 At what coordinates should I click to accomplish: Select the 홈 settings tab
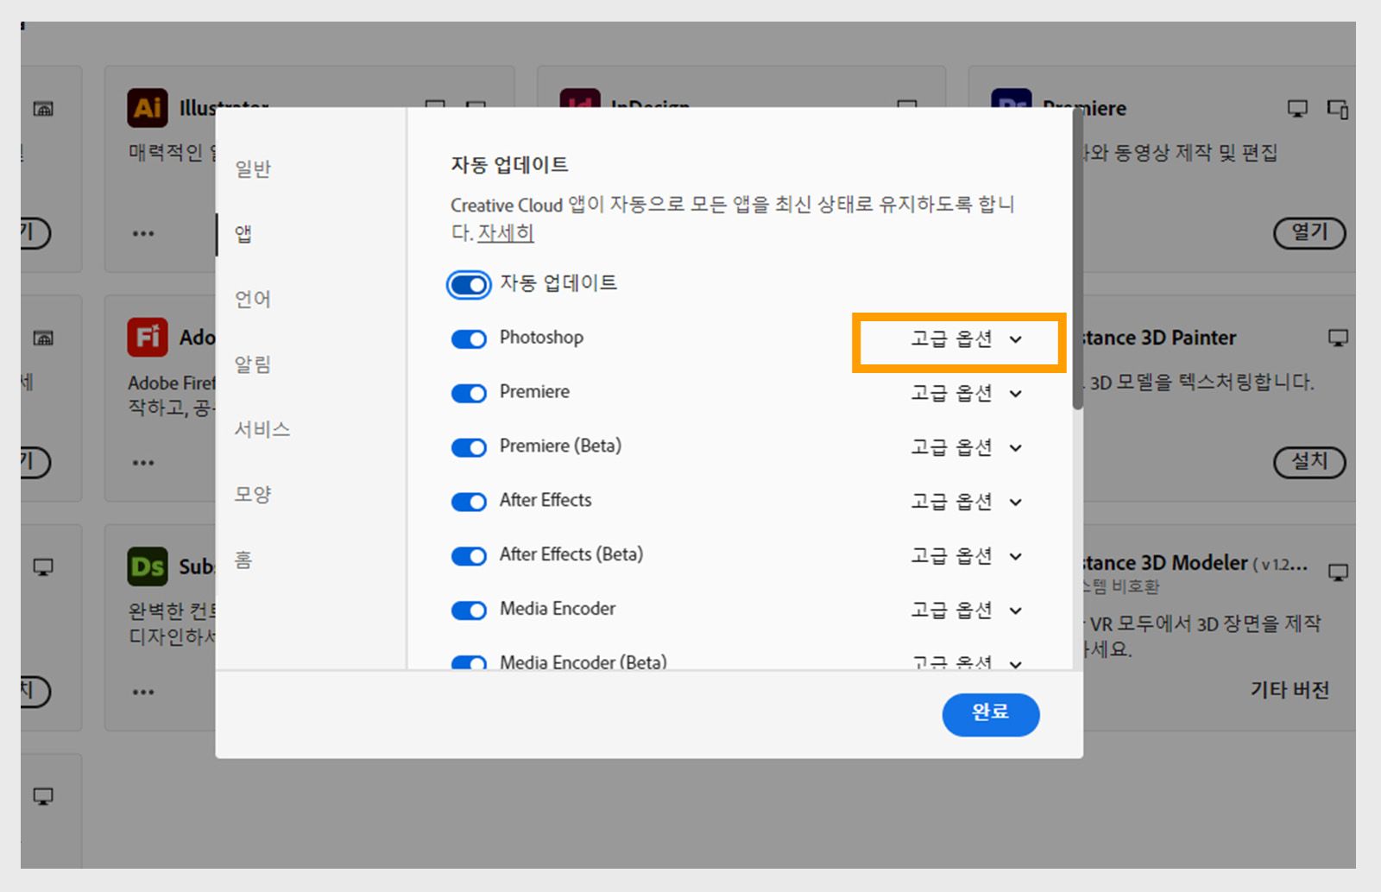[243, 560]
